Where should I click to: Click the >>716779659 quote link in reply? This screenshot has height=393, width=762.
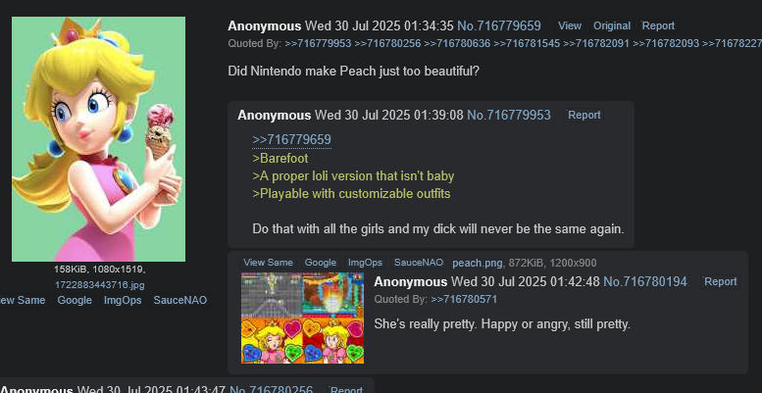click(x=291, y=140)
